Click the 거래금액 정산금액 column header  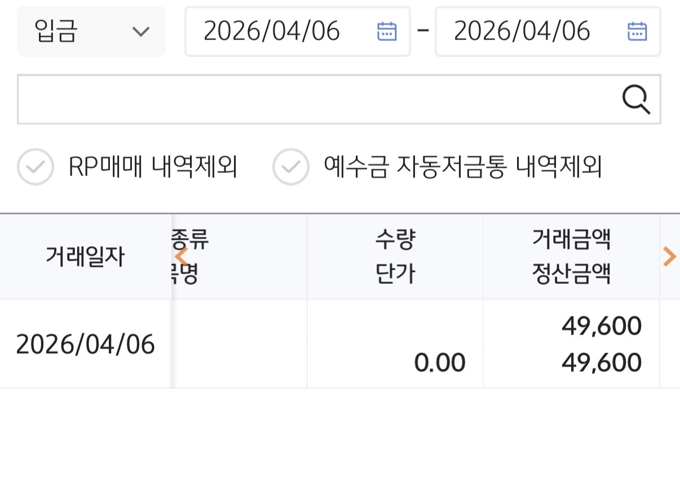point(571,257)
